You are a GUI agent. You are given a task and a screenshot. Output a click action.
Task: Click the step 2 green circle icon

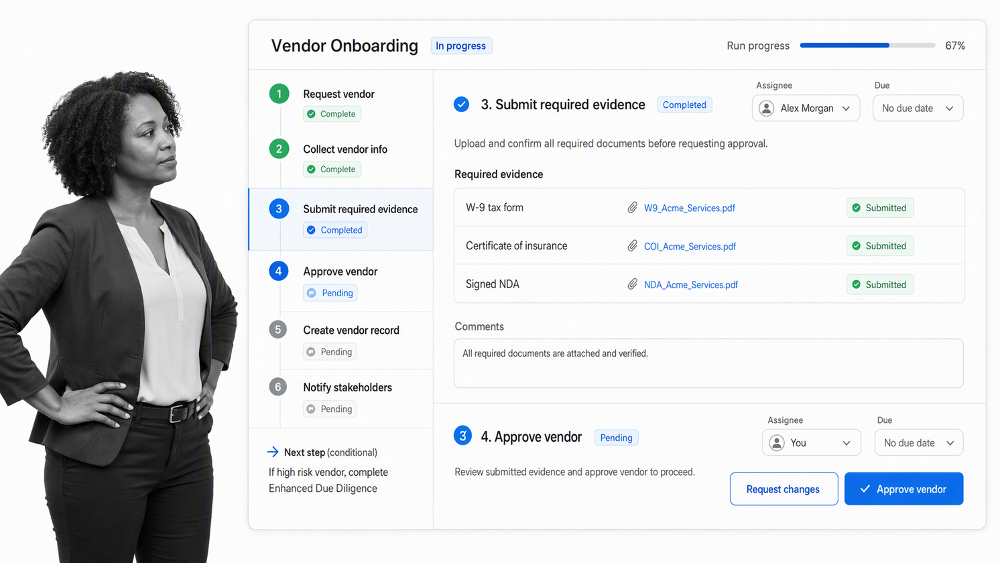click(x=279, y=149)
